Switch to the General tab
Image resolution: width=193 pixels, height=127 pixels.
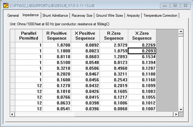coord(13,16)
